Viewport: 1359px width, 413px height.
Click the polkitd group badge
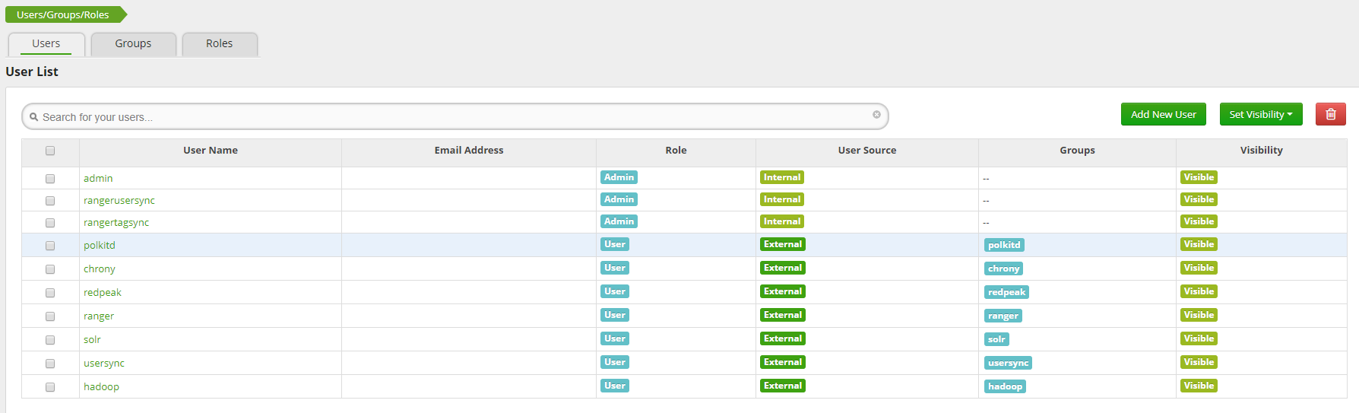(1003, 245)
